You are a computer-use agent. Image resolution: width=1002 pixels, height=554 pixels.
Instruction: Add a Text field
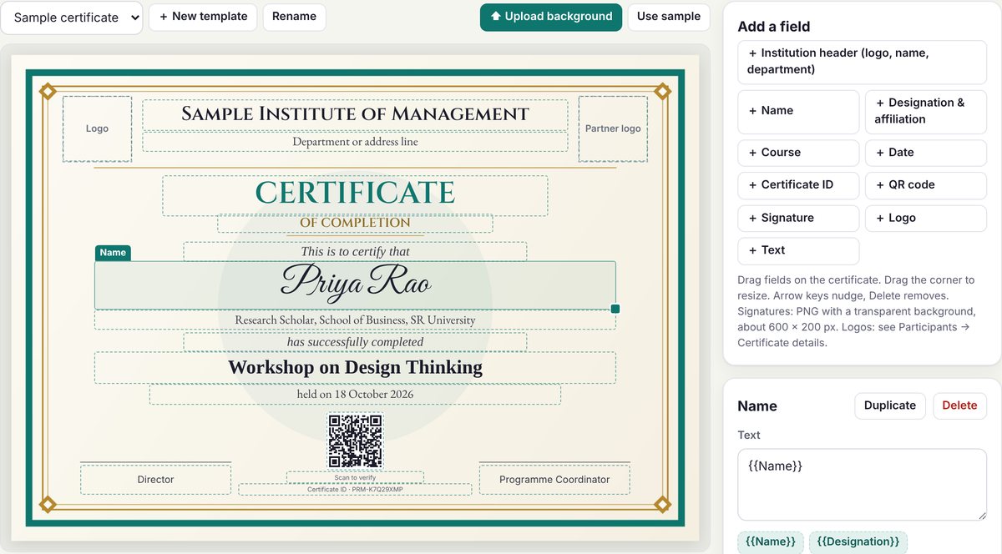pyautogui.click(x=798, y=250)
